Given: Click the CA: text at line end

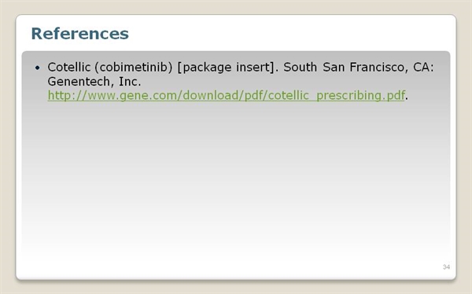Looking at the screenshot, I should tap(423, 67).
